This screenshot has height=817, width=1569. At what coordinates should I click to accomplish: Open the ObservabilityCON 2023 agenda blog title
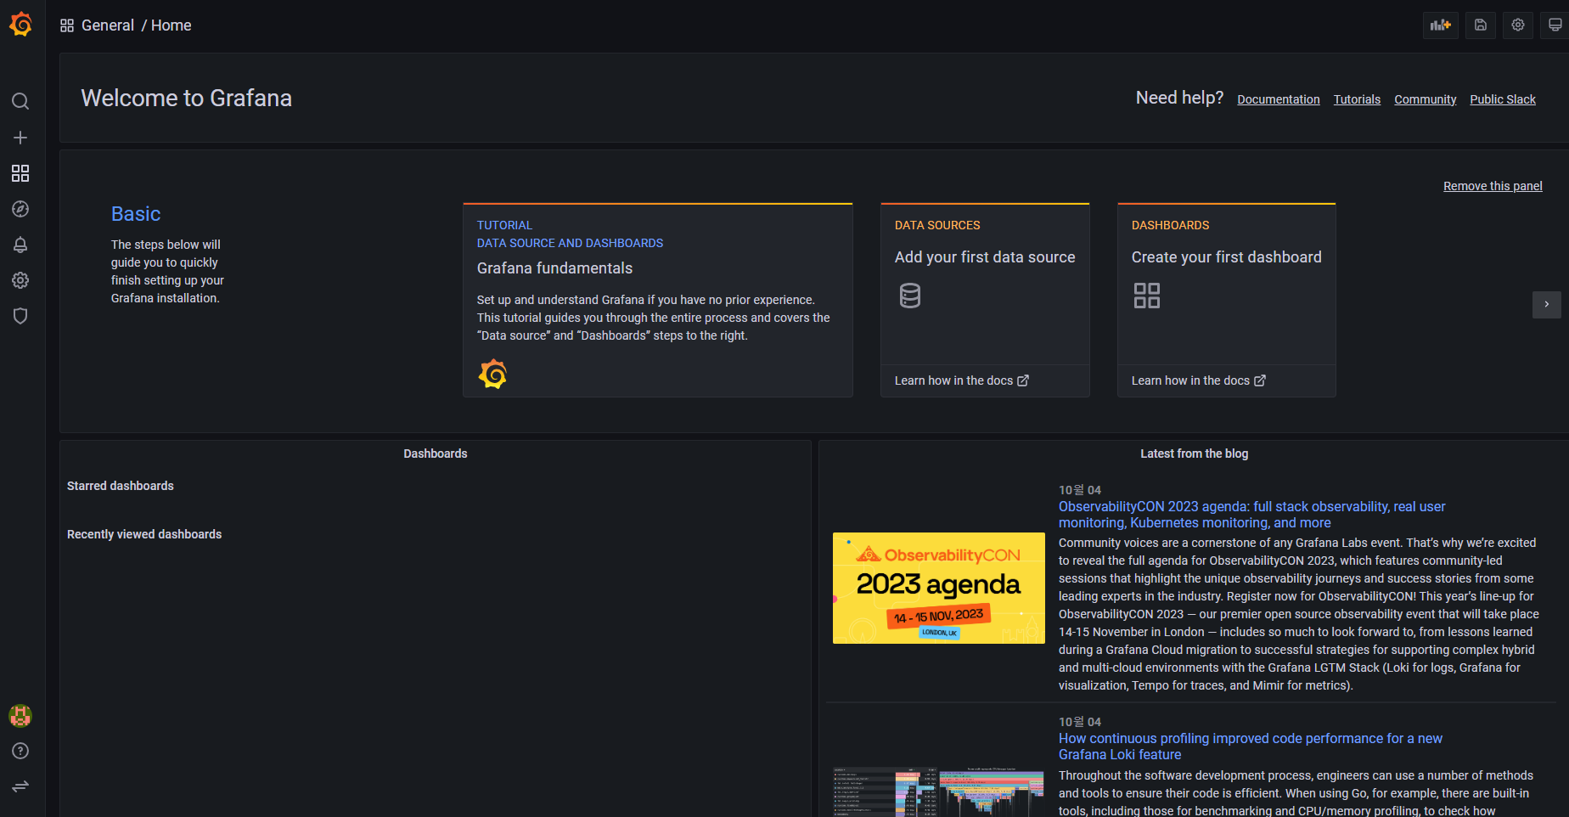1251,515
